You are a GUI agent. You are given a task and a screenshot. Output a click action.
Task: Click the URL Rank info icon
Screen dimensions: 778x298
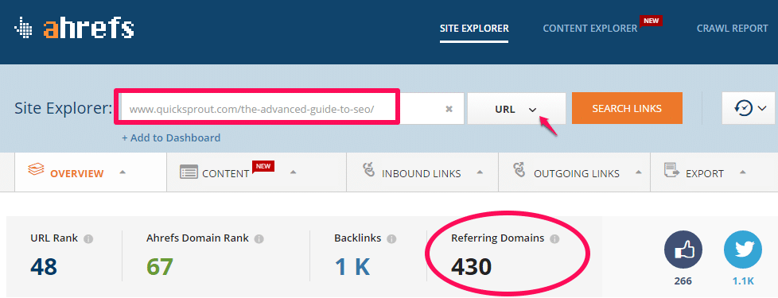click(88, 239)
